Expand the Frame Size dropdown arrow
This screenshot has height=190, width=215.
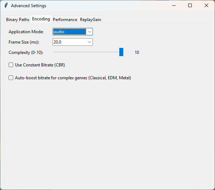[90, 42]
